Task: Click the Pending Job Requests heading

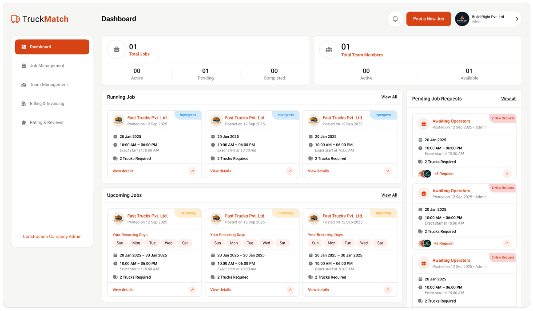Action: tap(437, 99)
